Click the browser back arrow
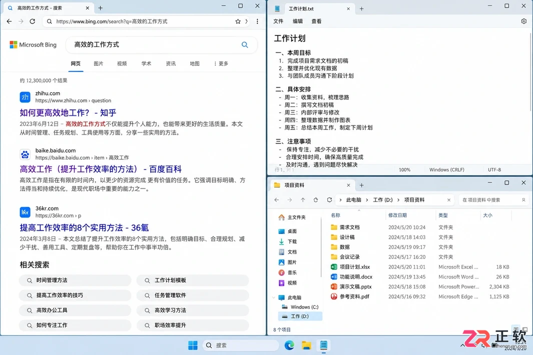This screenshot has width=533, height=355. [x=9, y=21]
